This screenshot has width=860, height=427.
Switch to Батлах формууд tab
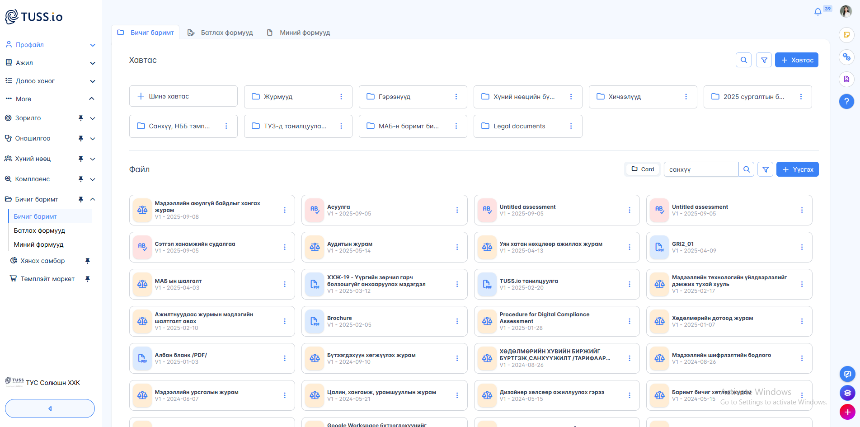coord(221,33)
